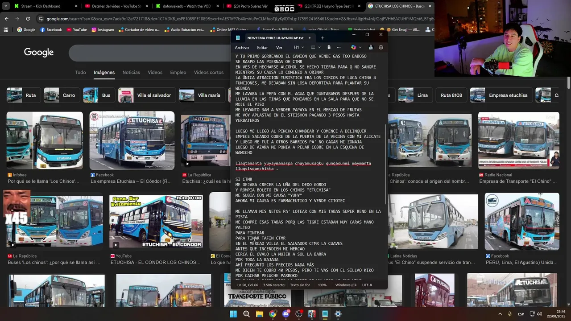571x321 pixels.
Task: Click the Notepad app icon in title bar
Action: coord(238,38)
